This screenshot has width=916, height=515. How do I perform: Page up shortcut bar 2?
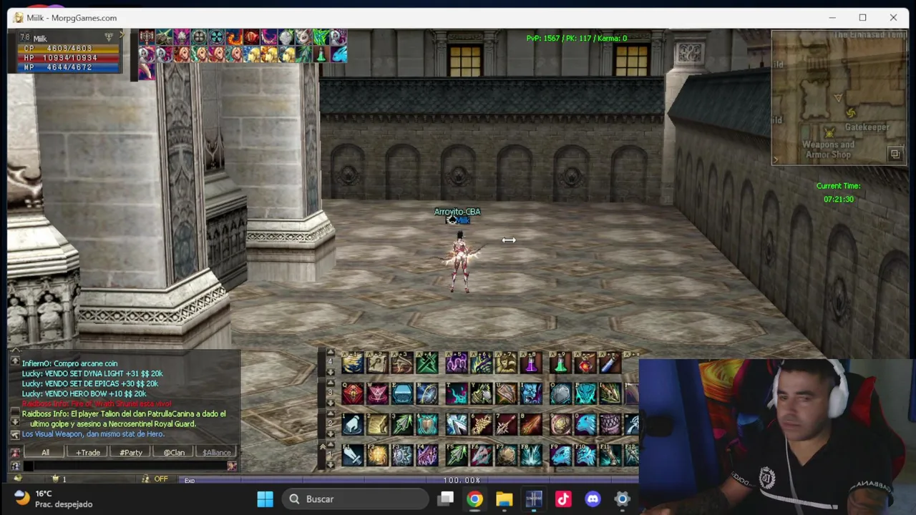click(x=331, y=413)
